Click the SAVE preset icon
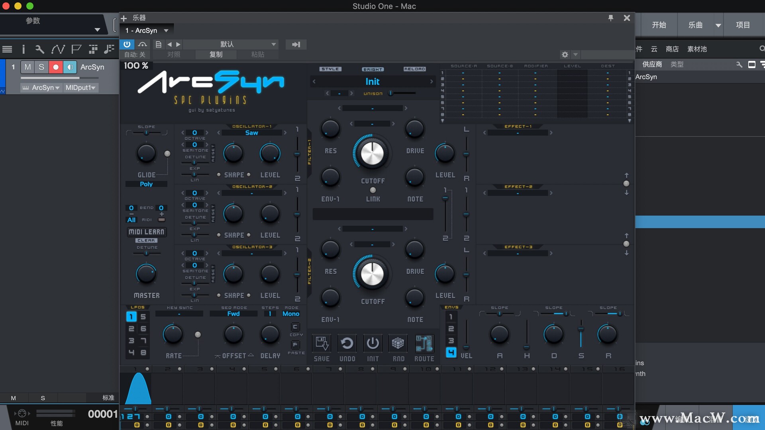 point(322,343)
